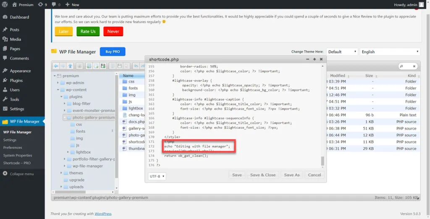Click the yellow Later button

coord(64,31)
